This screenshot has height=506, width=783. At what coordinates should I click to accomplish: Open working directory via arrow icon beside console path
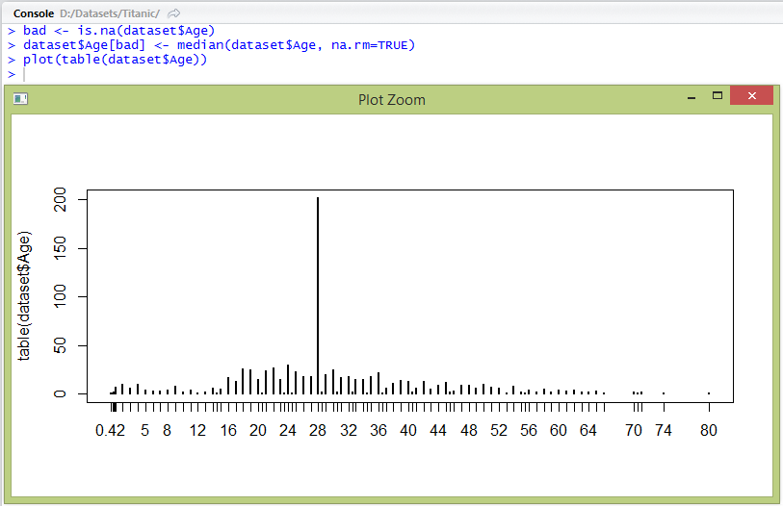coord(173,13)
